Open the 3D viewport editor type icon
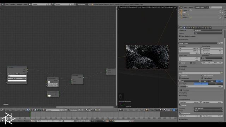The width and height of the screenshot is (226, 127). [120, 110]
